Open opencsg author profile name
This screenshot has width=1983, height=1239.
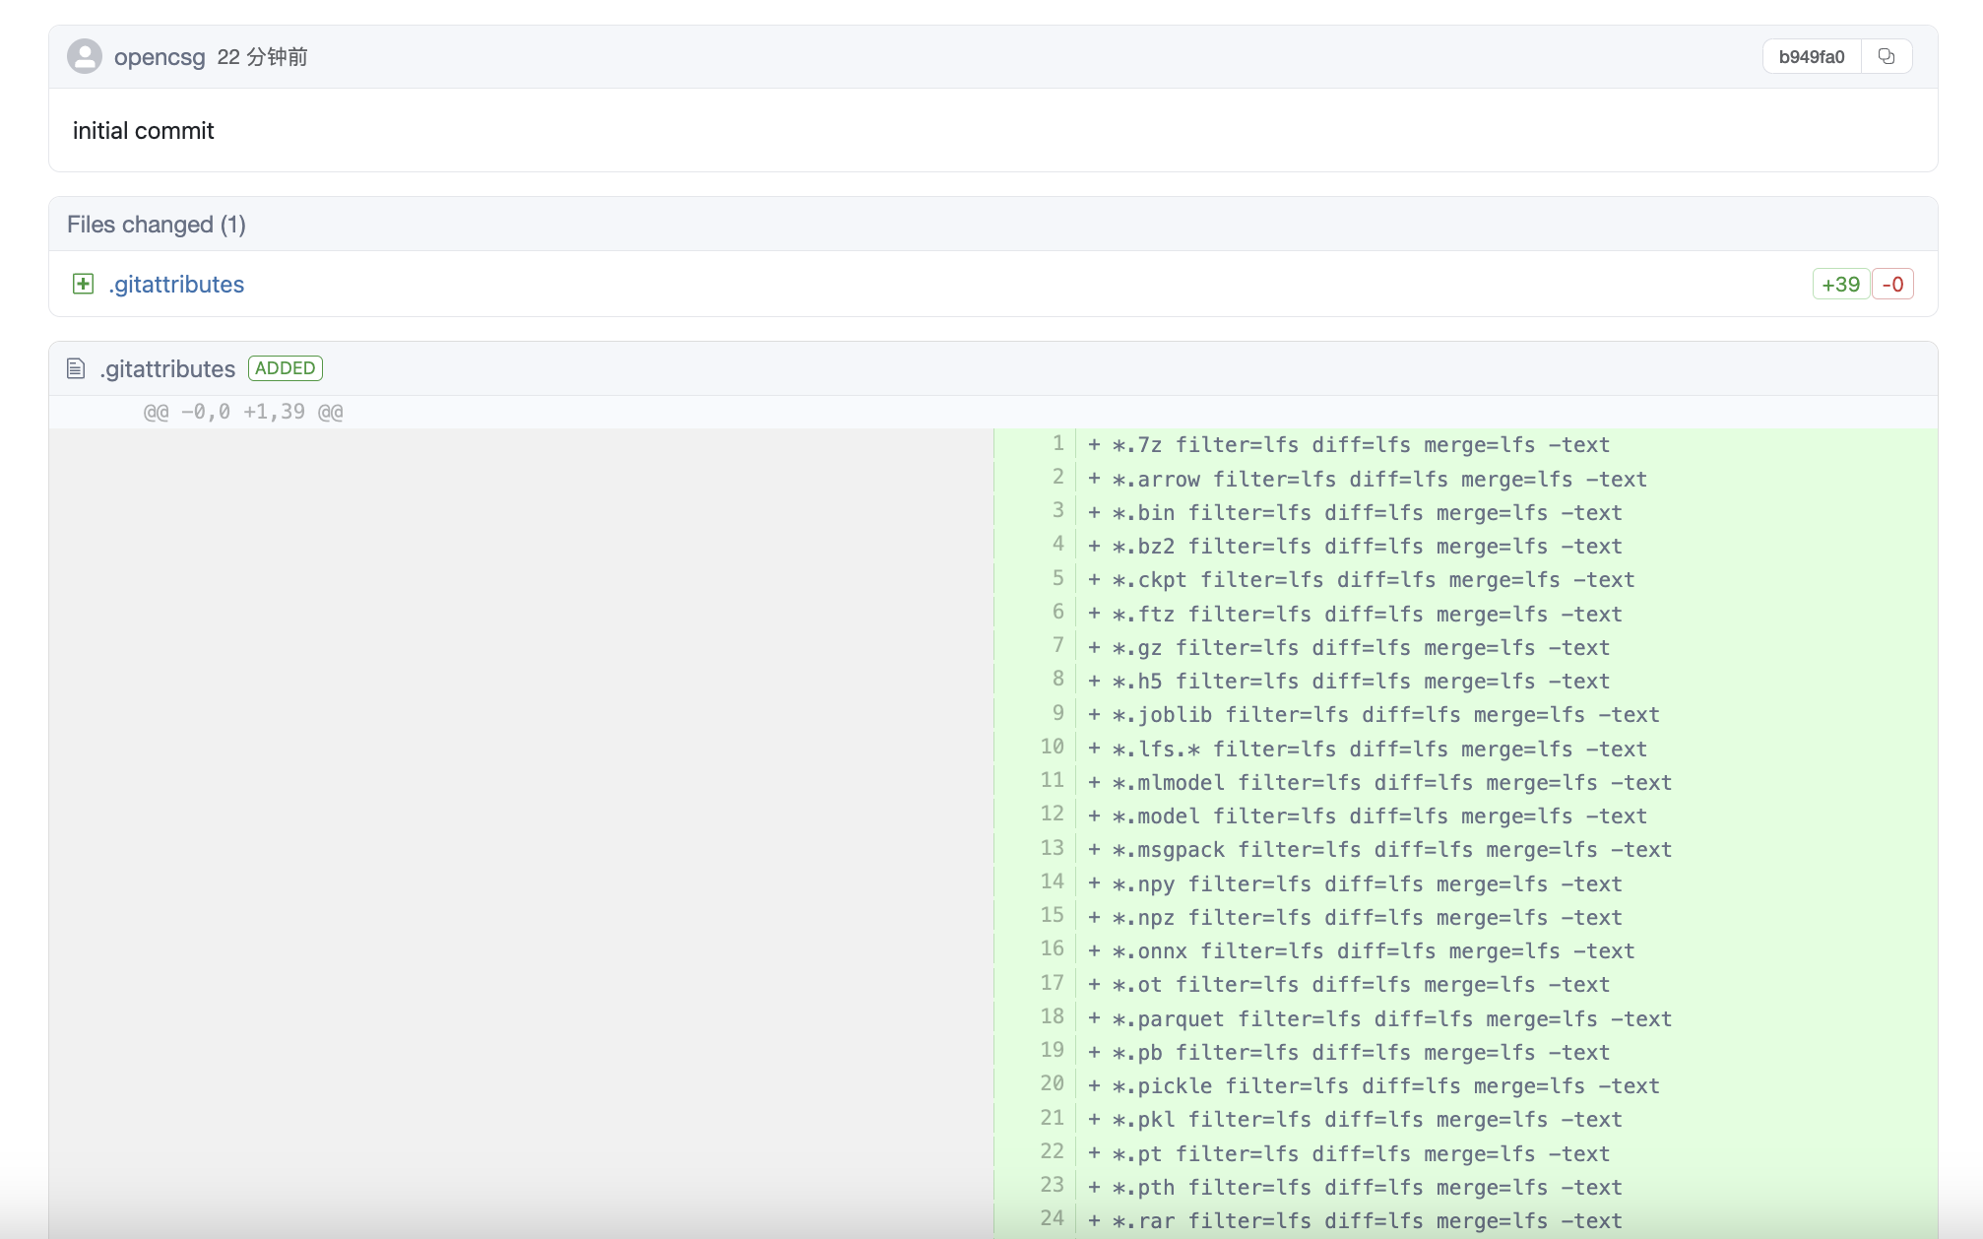160,57
